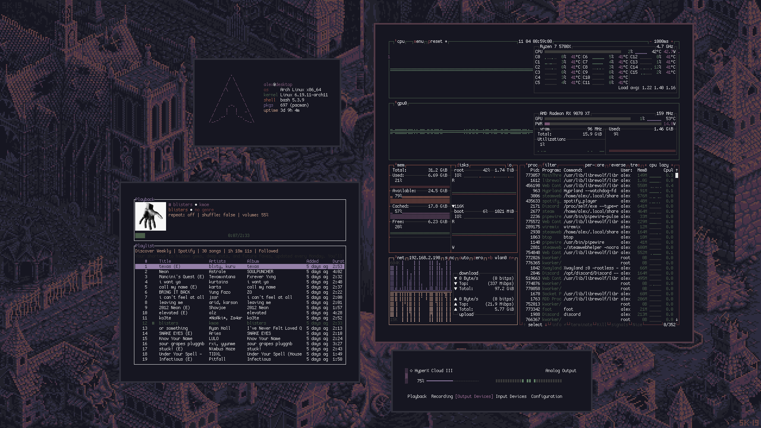This screenshot has height=428, width=761.
Task: Click the up arrow in the process list scrollbar
Action: click(677, 170)
